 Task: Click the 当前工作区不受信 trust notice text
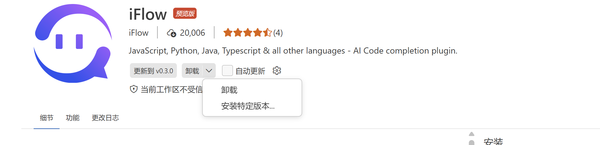(172, 90)
